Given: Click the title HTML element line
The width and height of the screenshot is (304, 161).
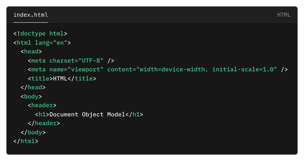Looking at the screenshot, I should 62,79.
